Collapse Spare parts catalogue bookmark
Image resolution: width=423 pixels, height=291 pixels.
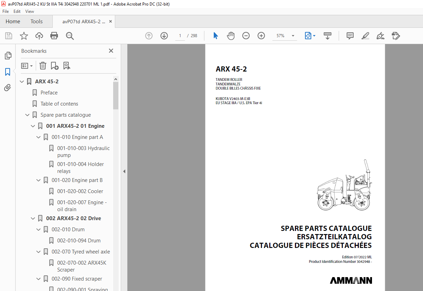27,115
